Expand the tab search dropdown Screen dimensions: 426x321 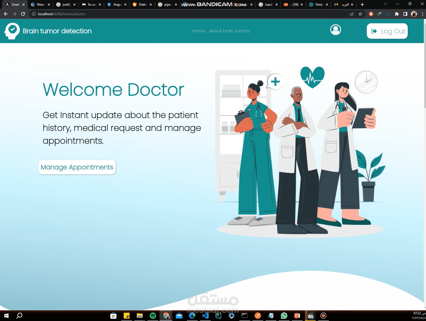385,4
